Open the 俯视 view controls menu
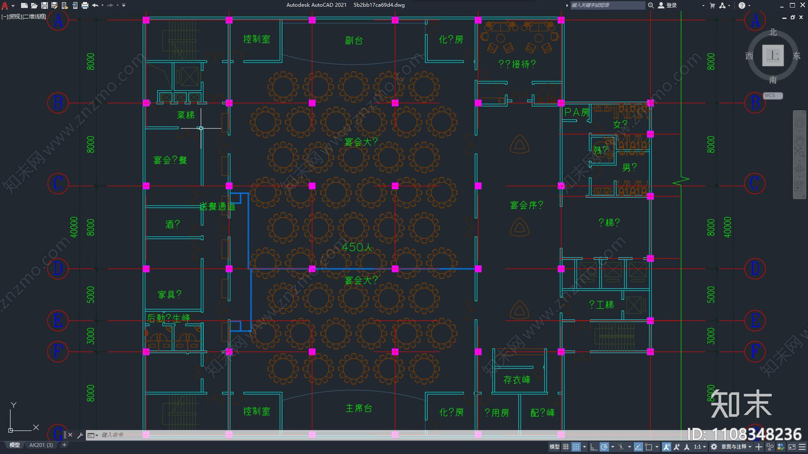The width and height of the screenshot is (808, 454). (x=15, y=17)
